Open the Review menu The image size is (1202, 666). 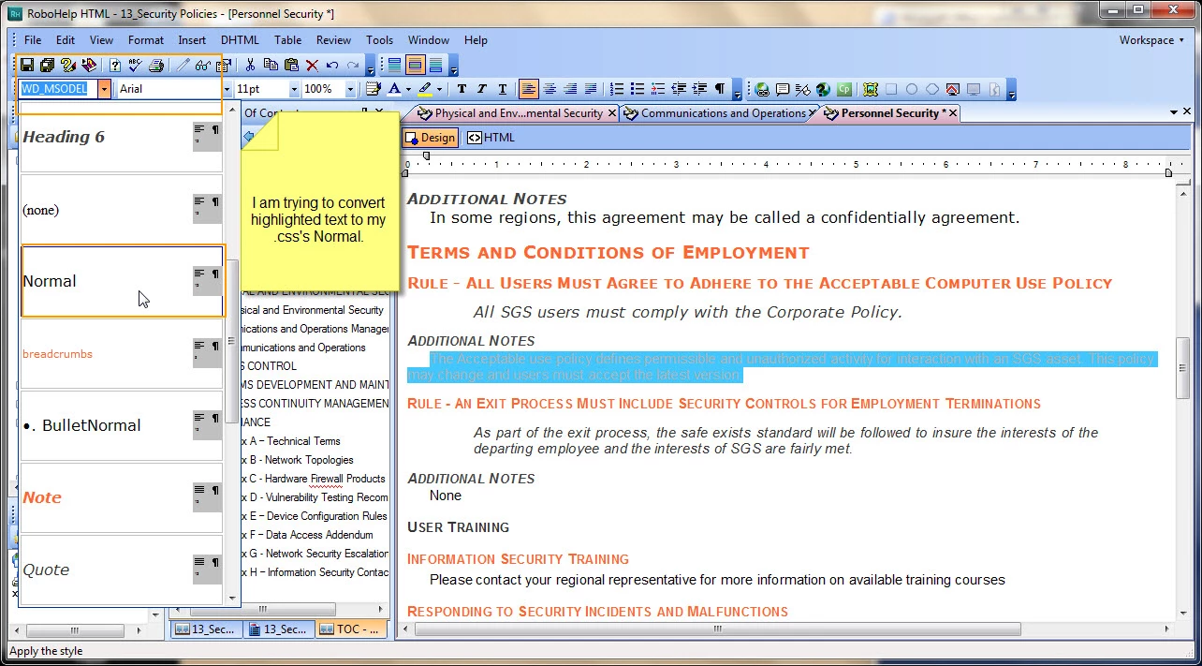tap(333, 40)
